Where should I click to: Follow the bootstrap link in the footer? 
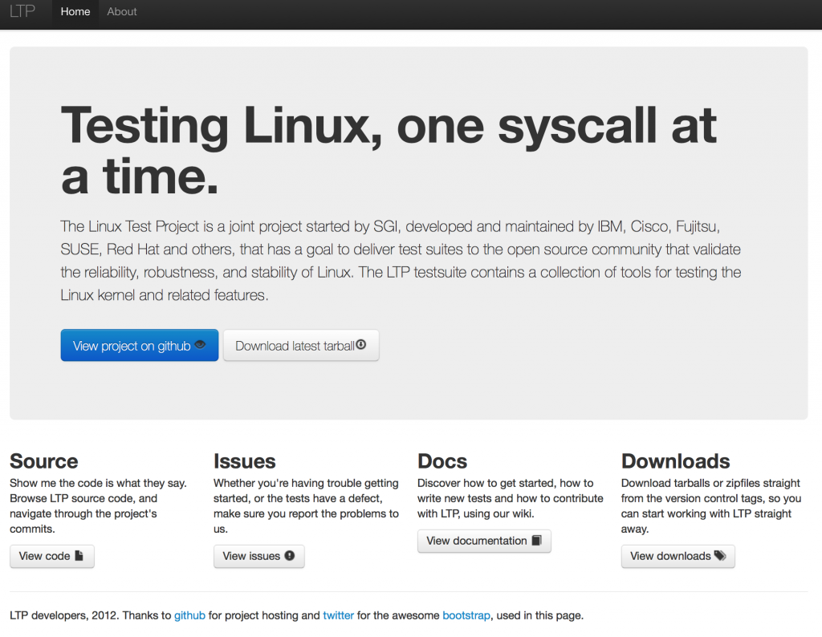pyautogui.click(x=466, y=615)
